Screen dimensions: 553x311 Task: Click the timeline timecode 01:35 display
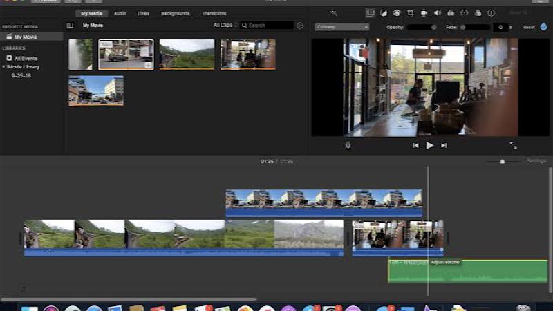pyautogui.click(x=267, y=161)
